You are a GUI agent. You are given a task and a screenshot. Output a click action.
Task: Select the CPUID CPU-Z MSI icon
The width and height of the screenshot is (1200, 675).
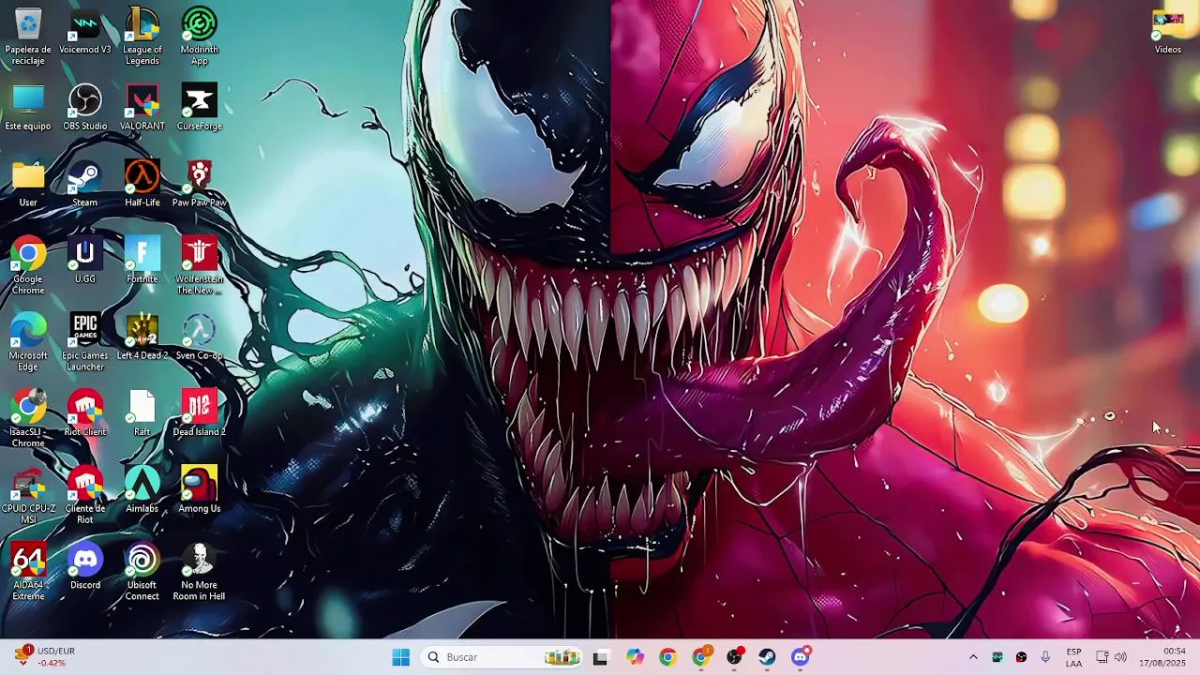coord(28,495)
